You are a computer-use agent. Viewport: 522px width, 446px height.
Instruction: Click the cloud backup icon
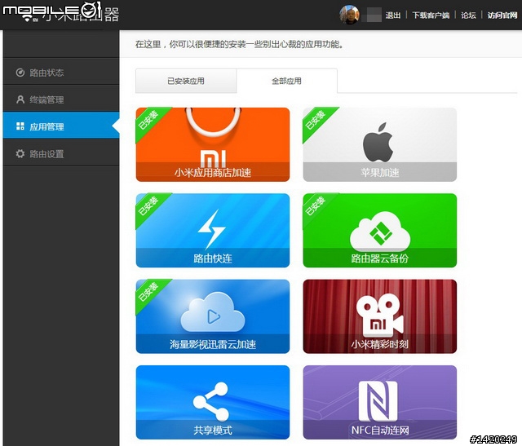point(380,232)
